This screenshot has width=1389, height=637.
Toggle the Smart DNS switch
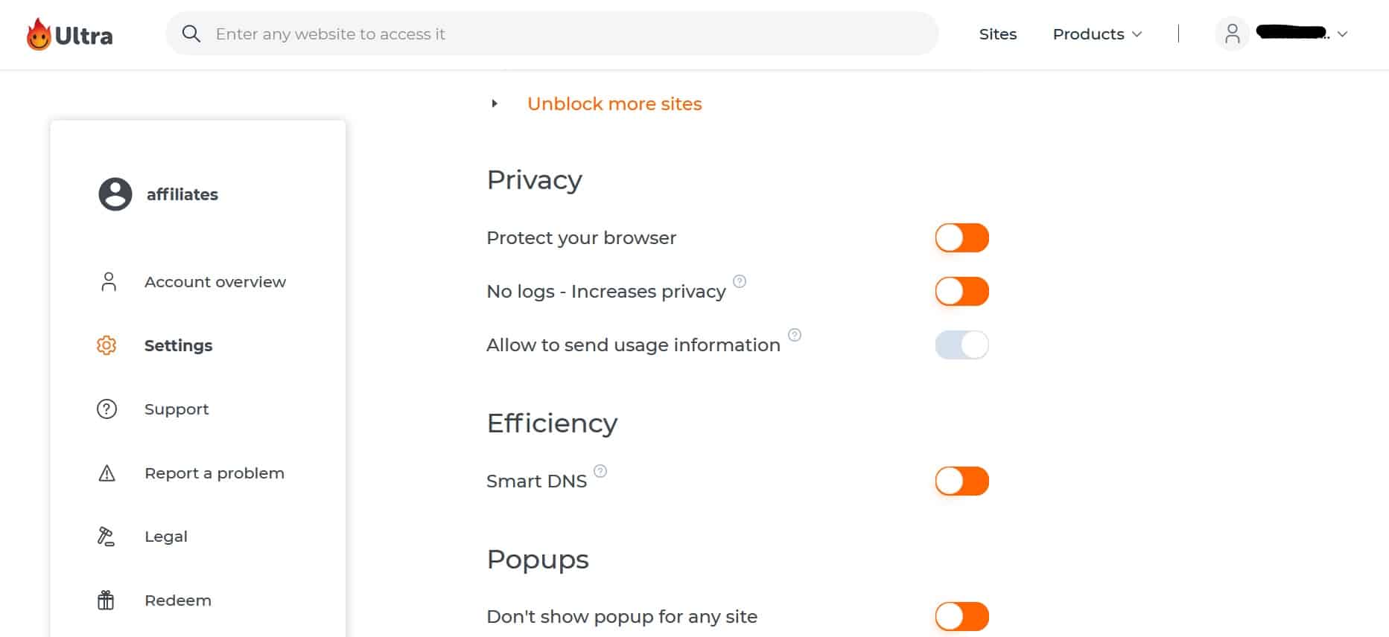[x=962, y=481]
